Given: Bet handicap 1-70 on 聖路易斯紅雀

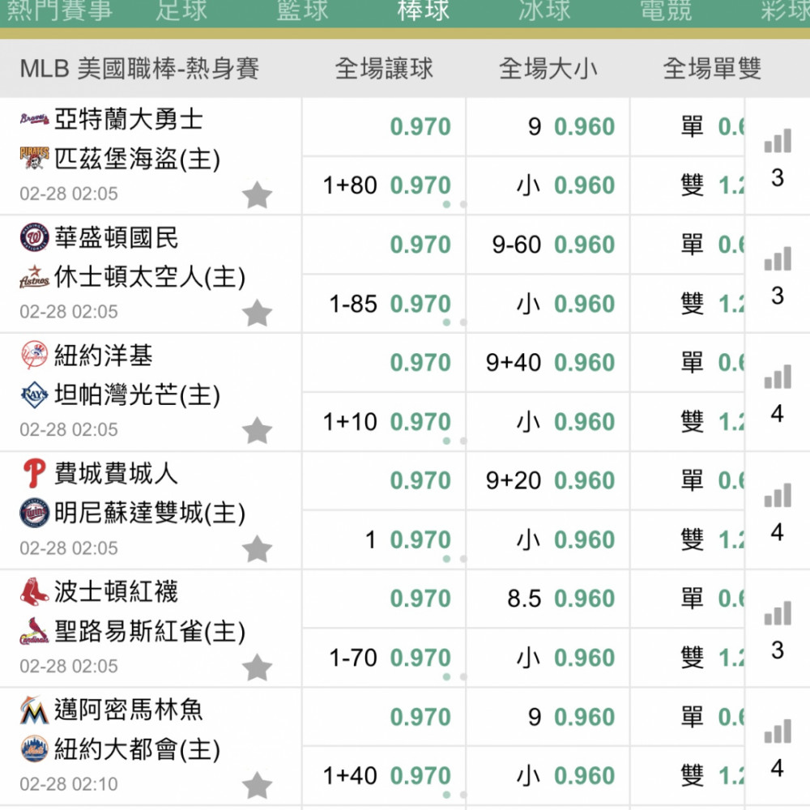Looking at the screenshot, I should [384, 658].
